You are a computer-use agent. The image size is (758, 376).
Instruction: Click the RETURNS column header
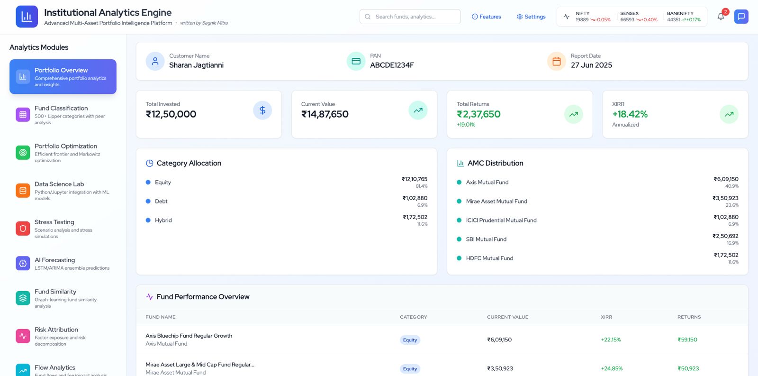point(689,317)
